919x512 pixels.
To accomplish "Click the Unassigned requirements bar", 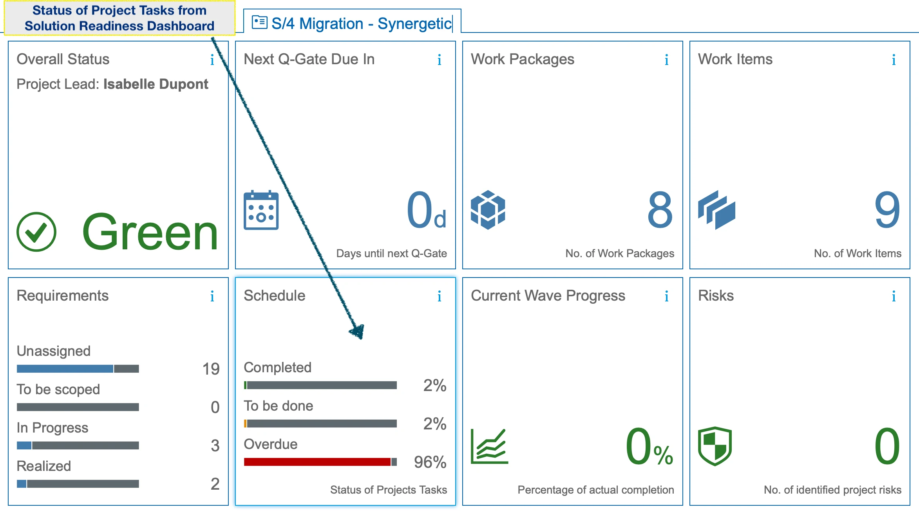I will point(78,369).
